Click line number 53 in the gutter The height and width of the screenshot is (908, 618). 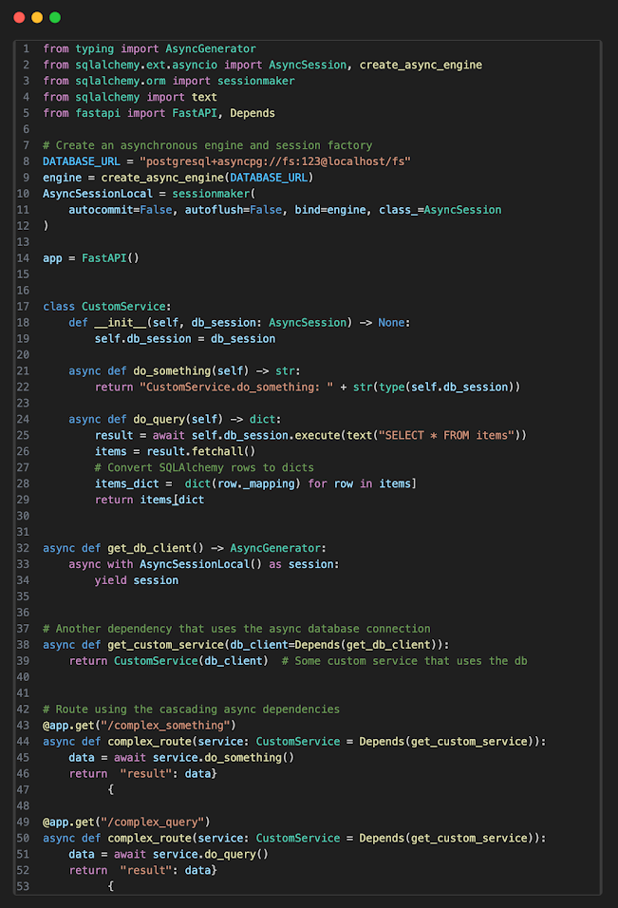[x=25, y=886]
